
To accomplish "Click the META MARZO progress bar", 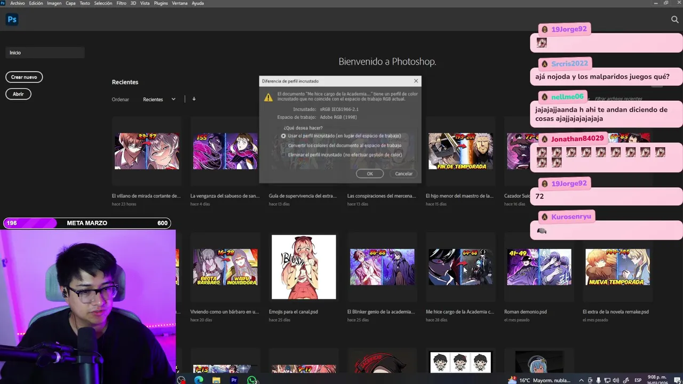I will (87, 223).
